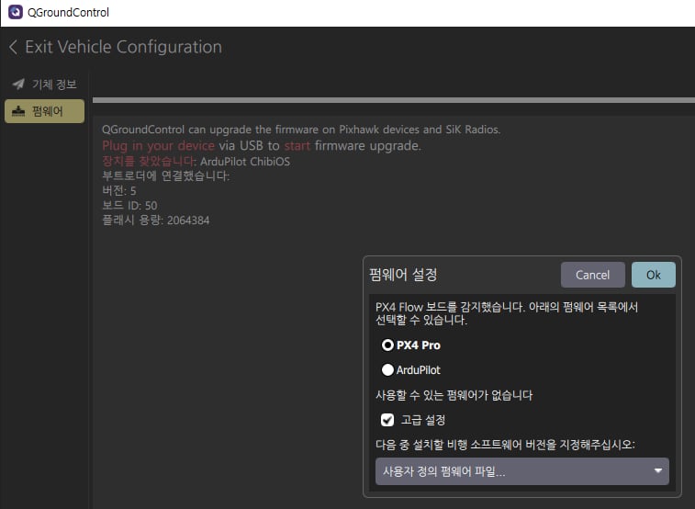Click the QGroundControl window title text
Viewport: 695px width, 509px height.
71,13
